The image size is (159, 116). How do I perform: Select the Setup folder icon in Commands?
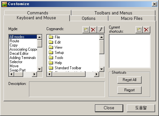click(51, 53)
